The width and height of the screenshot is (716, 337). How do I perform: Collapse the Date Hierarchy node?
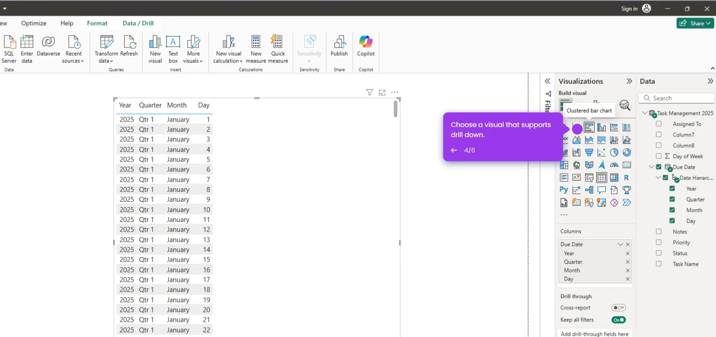pos(658,177)
